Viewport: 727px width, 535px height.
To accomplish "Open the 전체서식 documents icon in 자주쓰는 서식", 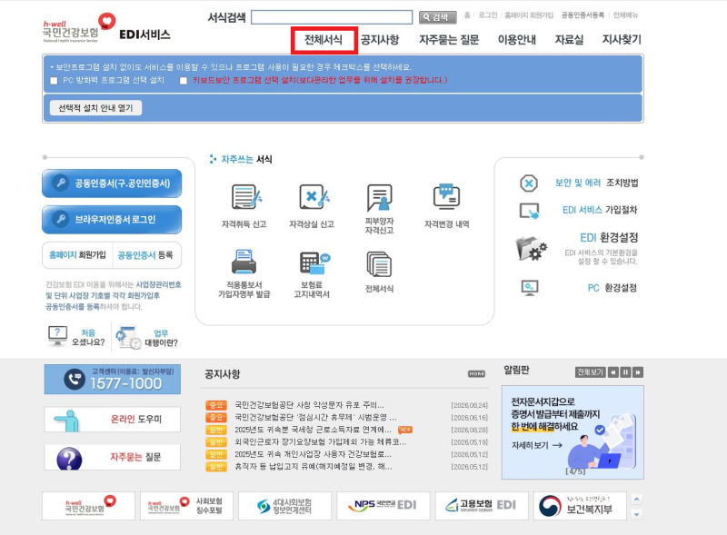I will tap(379, 264).
